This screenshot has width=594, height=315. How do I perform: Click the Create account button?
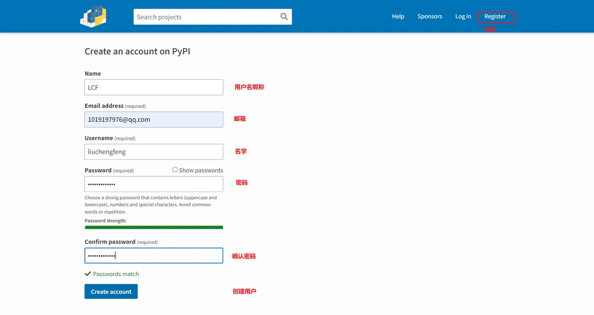[x=111, y=291]
